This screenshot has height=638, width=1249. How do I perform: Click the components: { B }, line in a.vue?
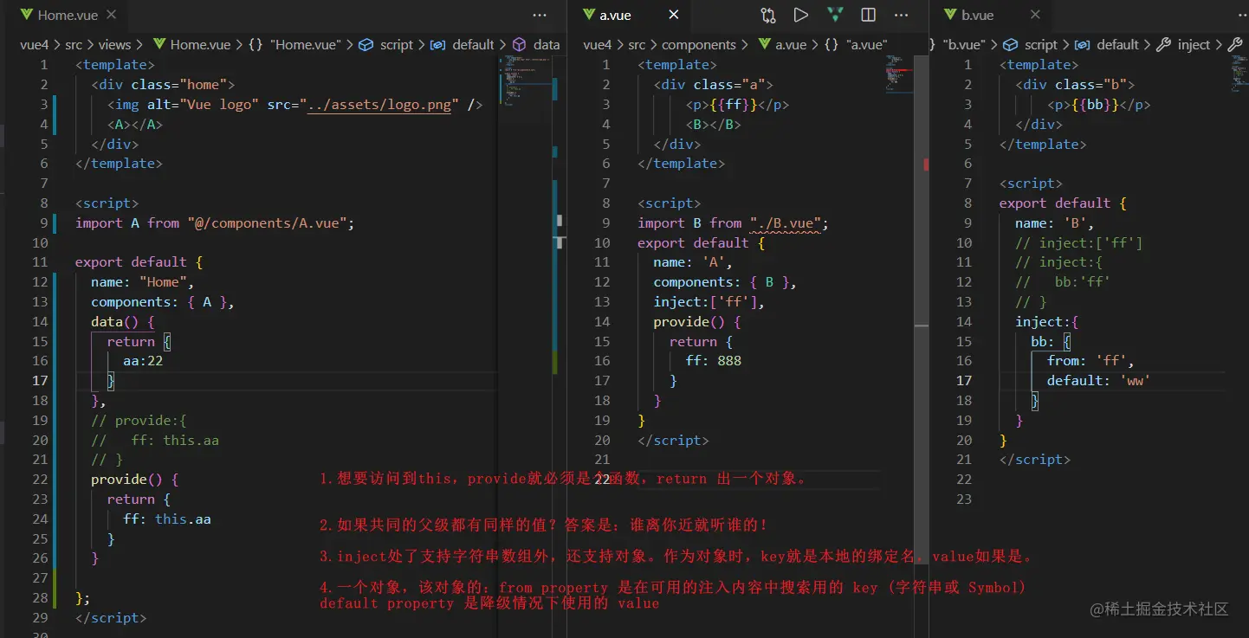pyautogui.click(x=725, y=281)
